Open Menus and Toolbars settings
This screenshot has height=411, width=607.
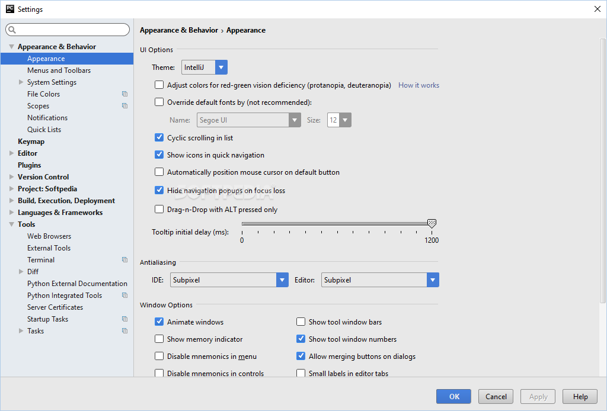pos(59,70)
